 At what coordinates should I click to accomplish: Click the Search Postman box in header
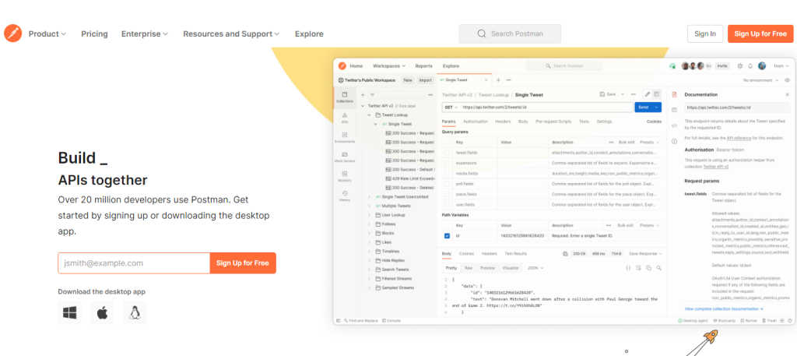pos(510,33)
